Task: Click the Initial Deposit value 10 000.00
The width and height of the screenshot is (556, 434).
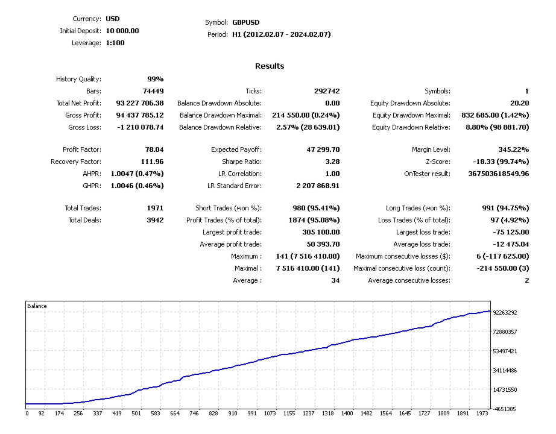Action: click(x=122, y=31)
